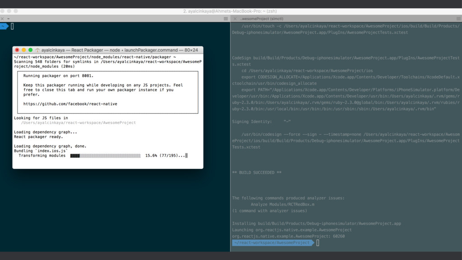Click the 'export CODESIGN_ALLOCATE' line
The image size is (462, 260).
pyautogui.click(x=346, y=80)
